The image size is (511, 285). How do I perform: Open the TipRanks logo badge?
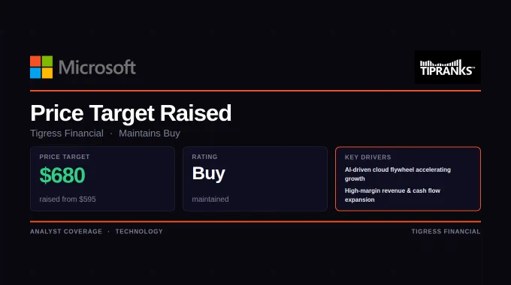447,67
